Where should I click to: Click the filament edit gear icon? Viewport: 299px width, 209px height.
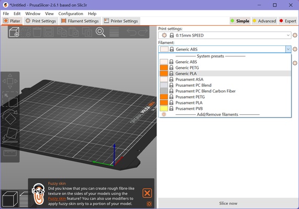click(295, 49)
